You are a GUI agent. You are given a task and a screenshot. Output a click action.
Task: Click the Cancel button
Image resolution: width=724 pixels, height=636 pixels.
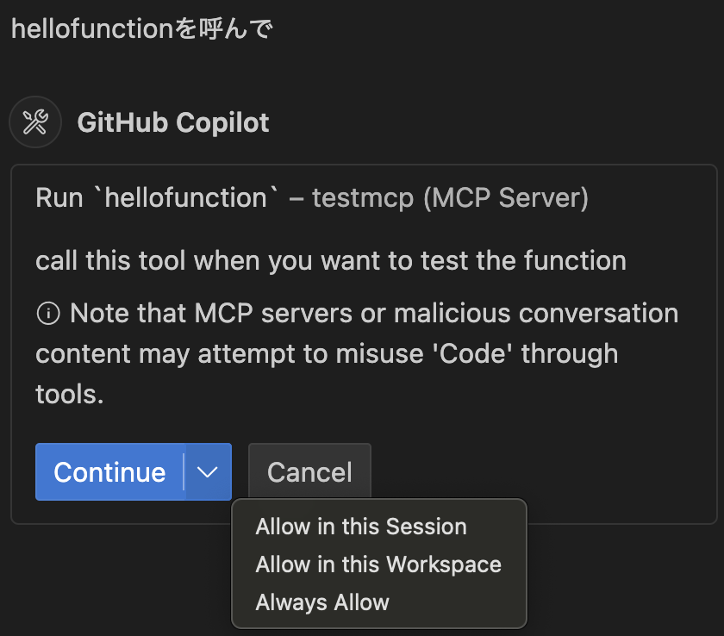[309, 472]
